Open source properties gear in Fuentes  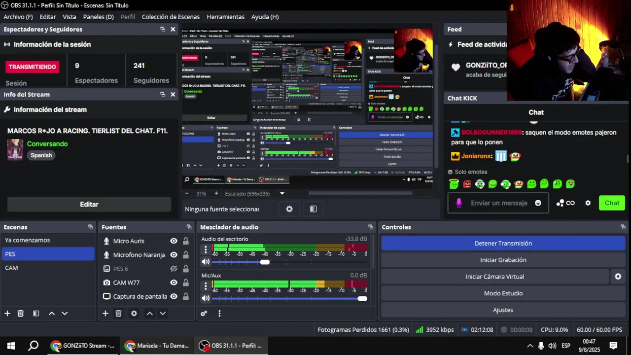tap(134, 314)
